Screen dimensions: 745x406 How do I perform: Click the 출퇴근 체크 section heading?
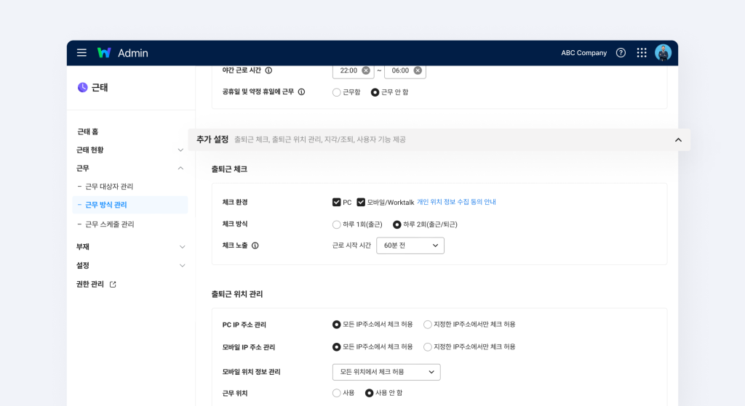click(229, 169)
